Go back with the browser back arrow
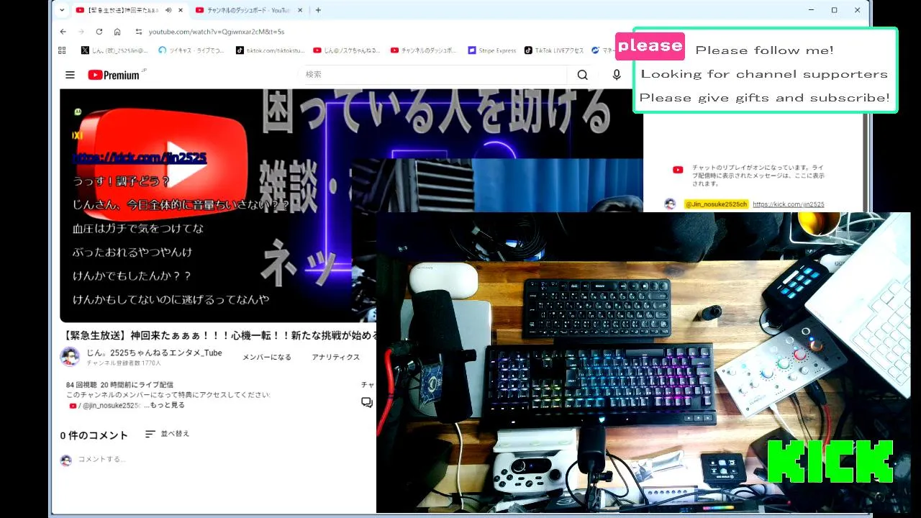This screenshot has width=921, height=518. point(63,32)
